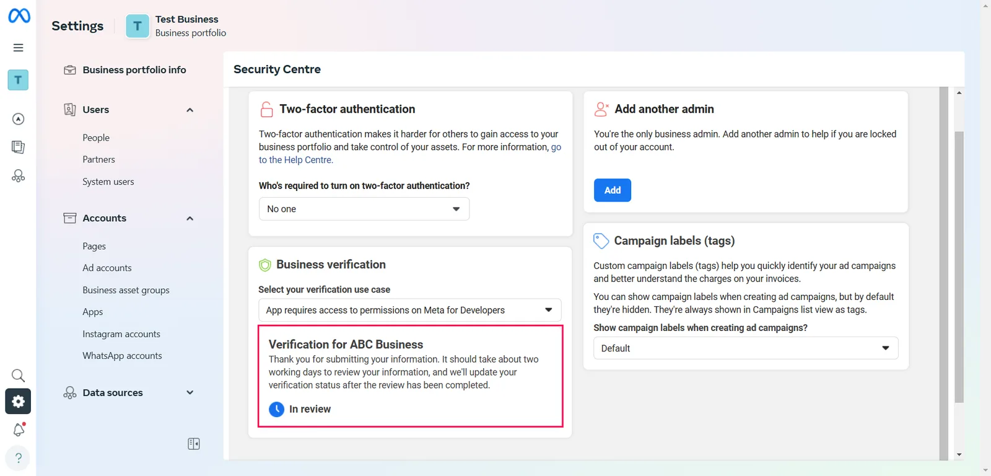Image resolution: width=991 pixels, height=476 pixels.
Task: Click the Two-factor authentication lock icon
Action: click(x=266, y=110)
